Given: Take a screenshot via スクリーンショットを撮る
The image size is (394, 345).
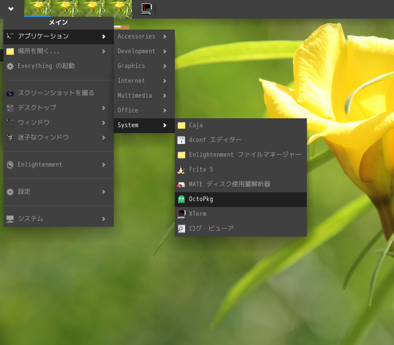Looking at the screenshot, I should coord(56,93).
